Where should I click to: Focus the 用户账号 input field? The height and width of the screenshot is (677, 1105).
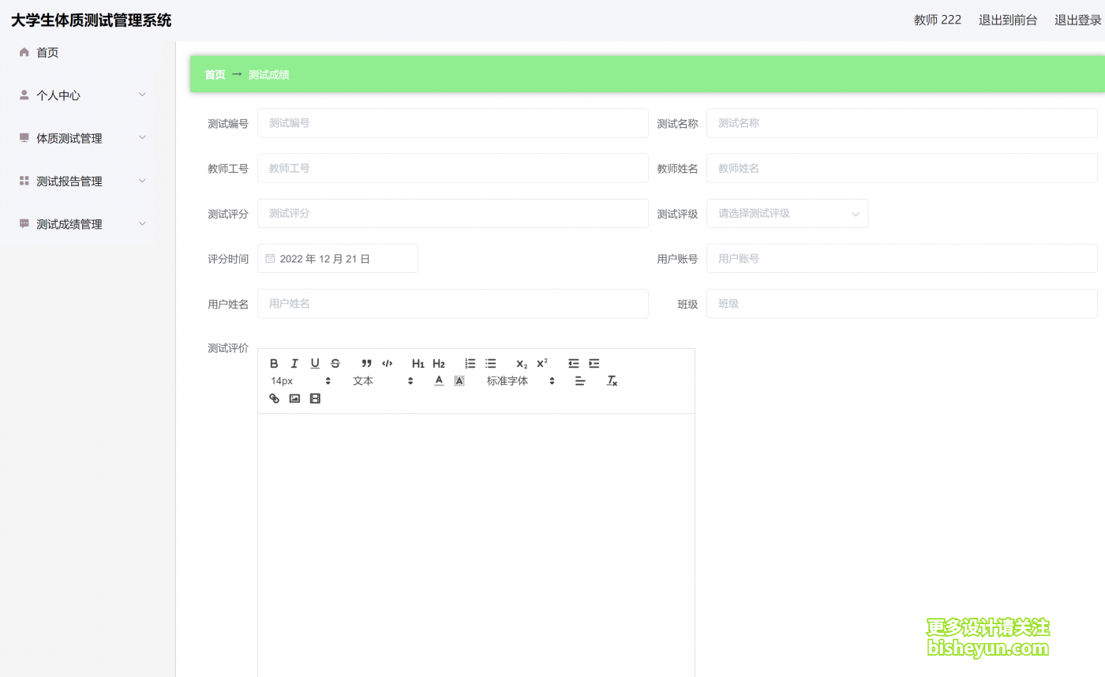902,258
